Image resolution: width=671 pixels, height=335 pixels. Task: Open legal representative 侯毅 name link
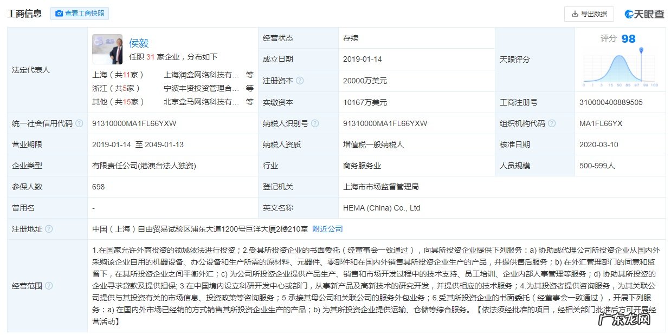tap(139, 43)
